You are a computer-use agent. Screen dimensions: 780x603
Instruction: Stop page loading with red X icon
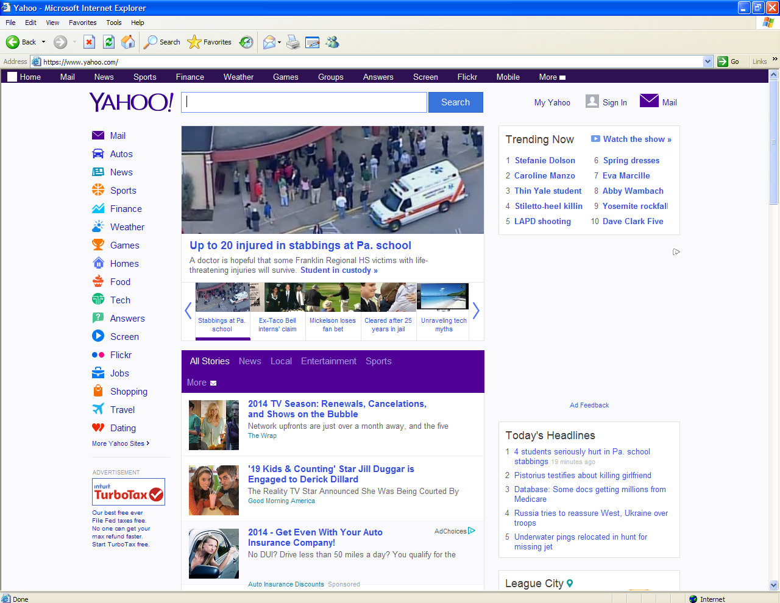[89, 42]
